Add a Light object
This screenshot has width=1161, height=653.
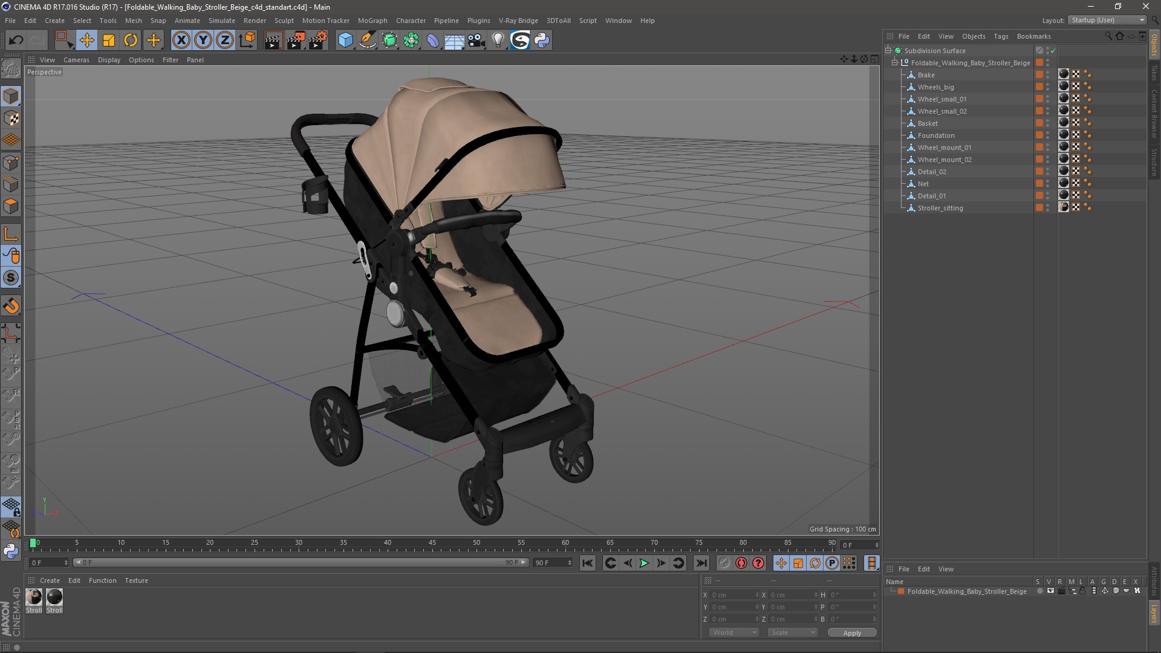(x=498, y=41)
